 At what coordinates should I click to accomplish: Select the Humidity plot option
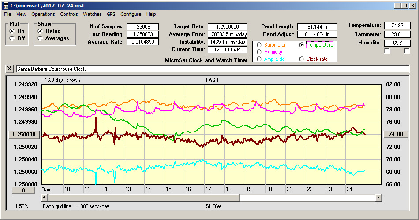point(259,52)
